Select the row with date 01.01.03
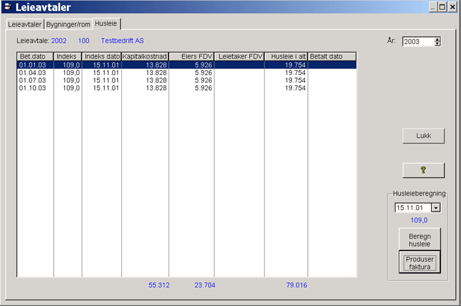This screenshot has width=461, height=306. pos(187,65)
